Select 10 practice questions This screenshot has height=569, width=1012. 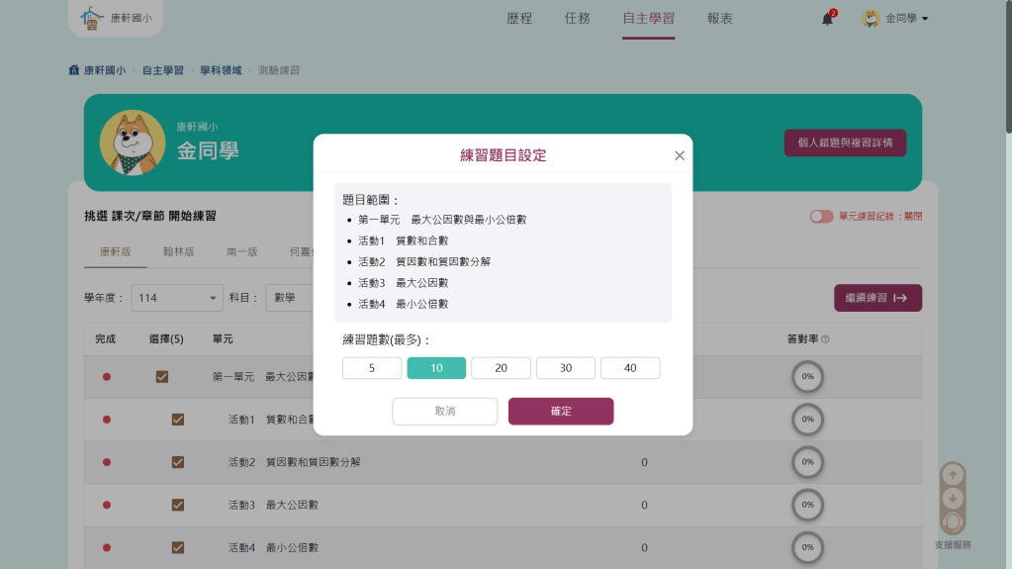[436, 368]
